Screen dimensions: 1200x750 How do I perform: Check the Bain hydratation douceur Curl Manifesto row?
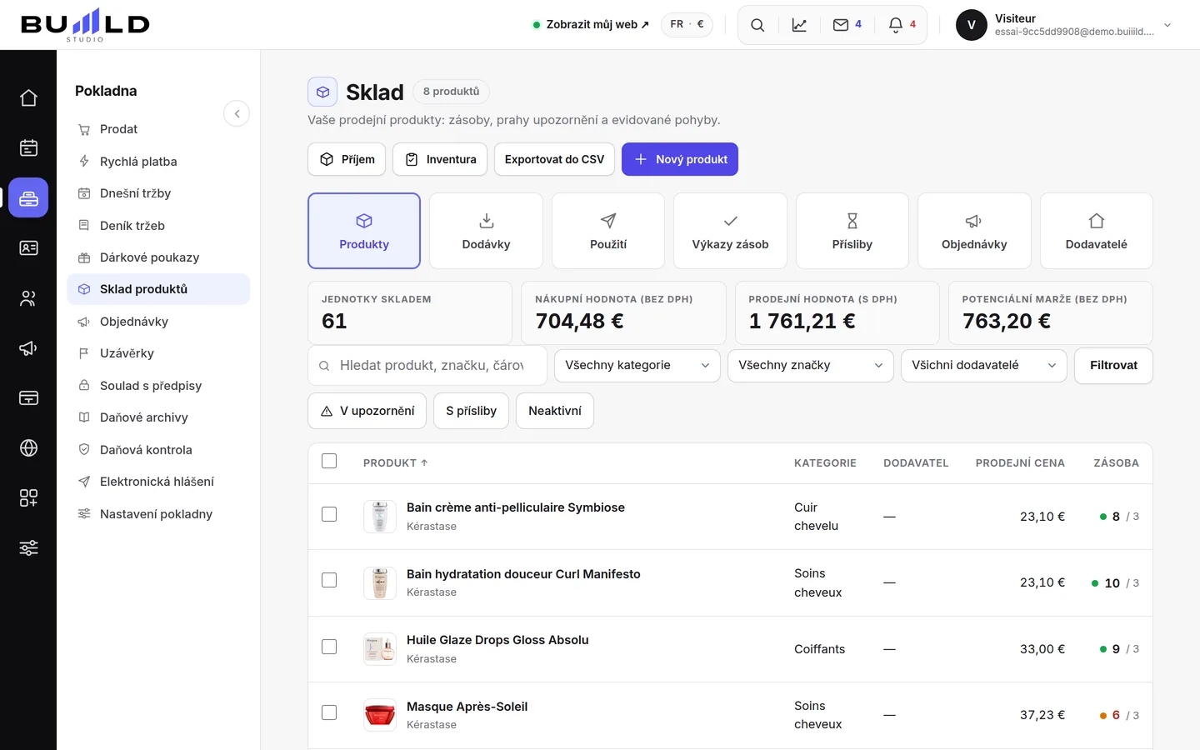tap(329, 580)
